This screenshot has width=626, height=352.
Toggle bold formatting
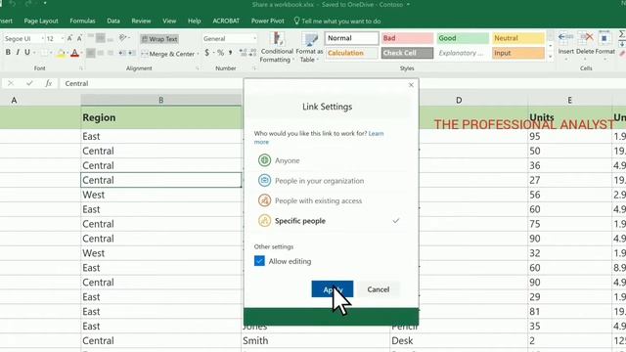click(x=8, y=52)
